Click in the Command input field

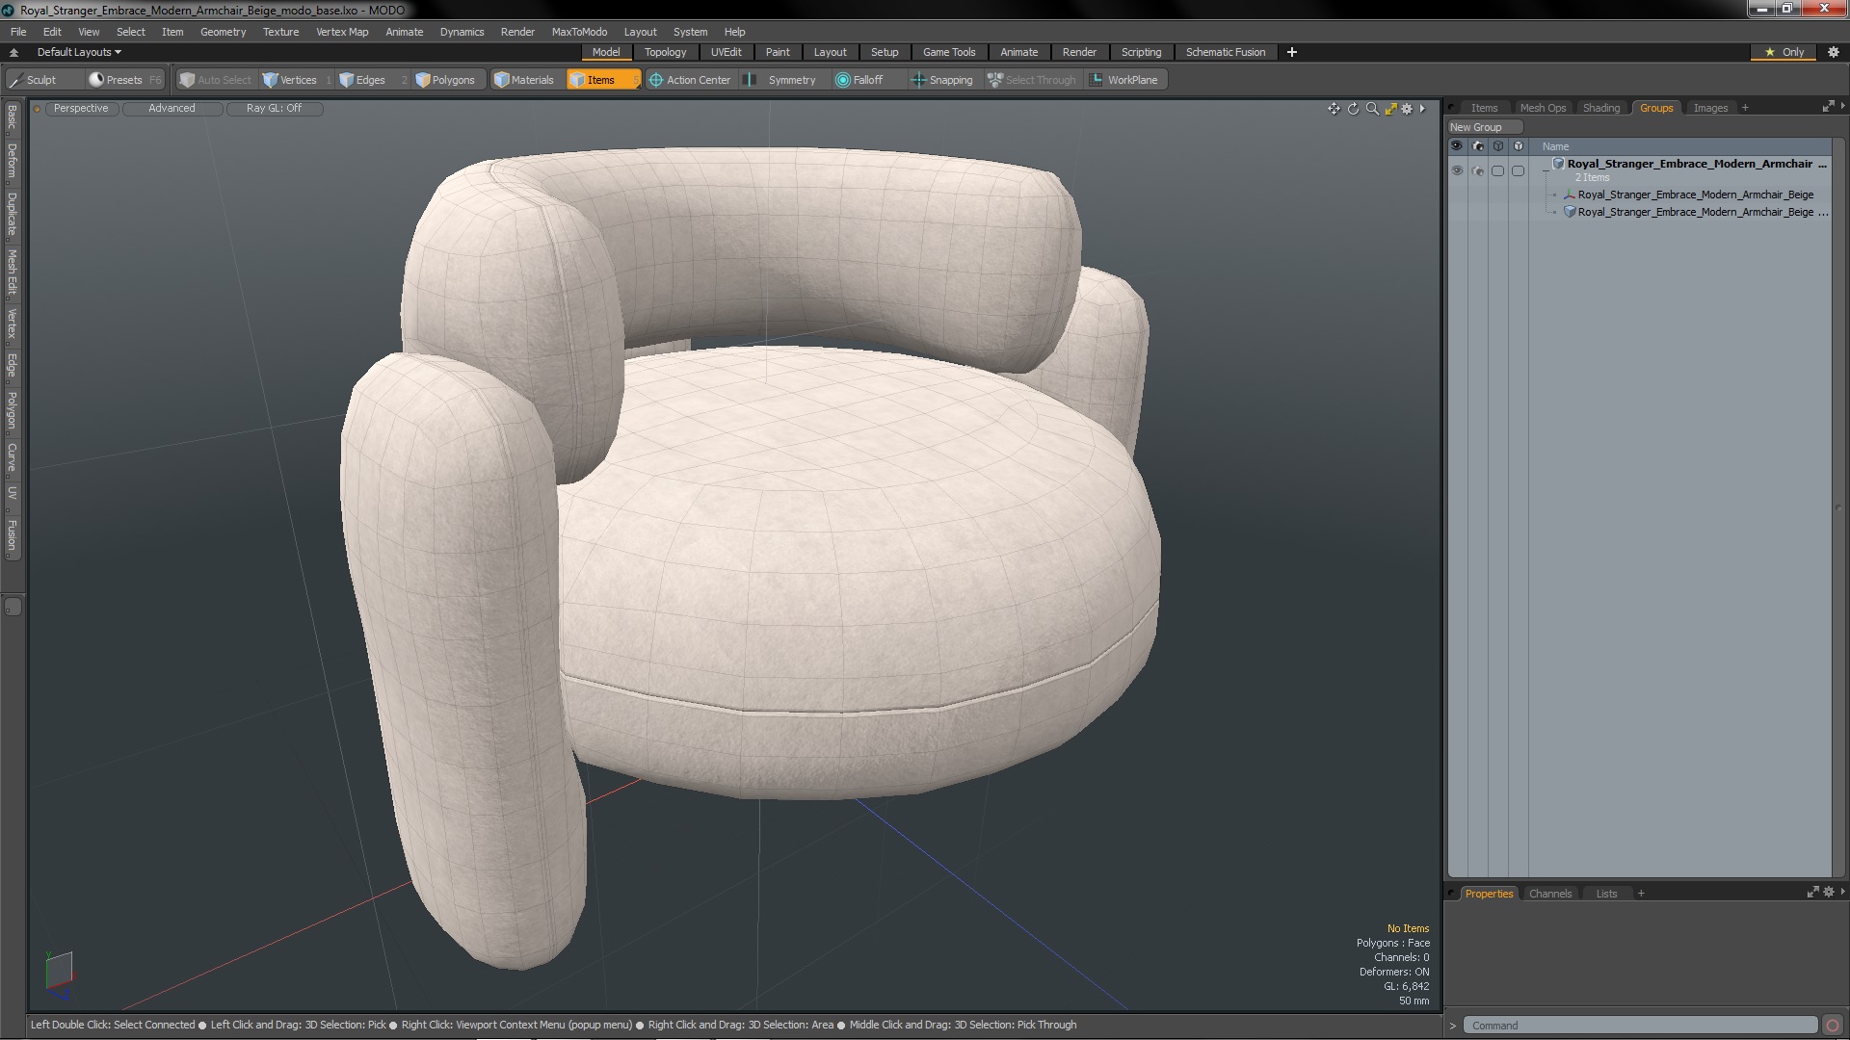coord(1638,1026)
